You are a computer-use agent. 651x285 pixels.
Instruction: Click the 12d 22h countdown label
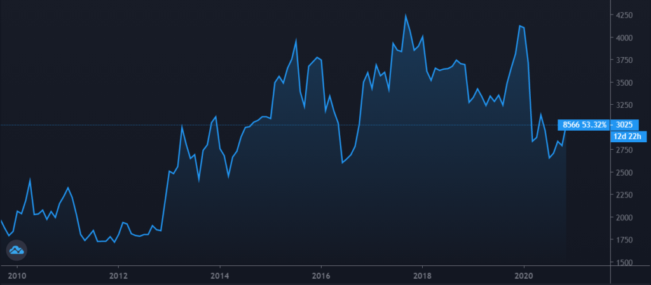tap(629, 136)
